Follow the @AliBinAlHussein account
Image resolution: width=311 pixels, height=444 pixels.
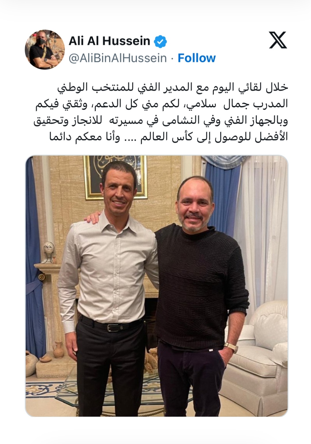pyautogui.click(x=197, y=58)
